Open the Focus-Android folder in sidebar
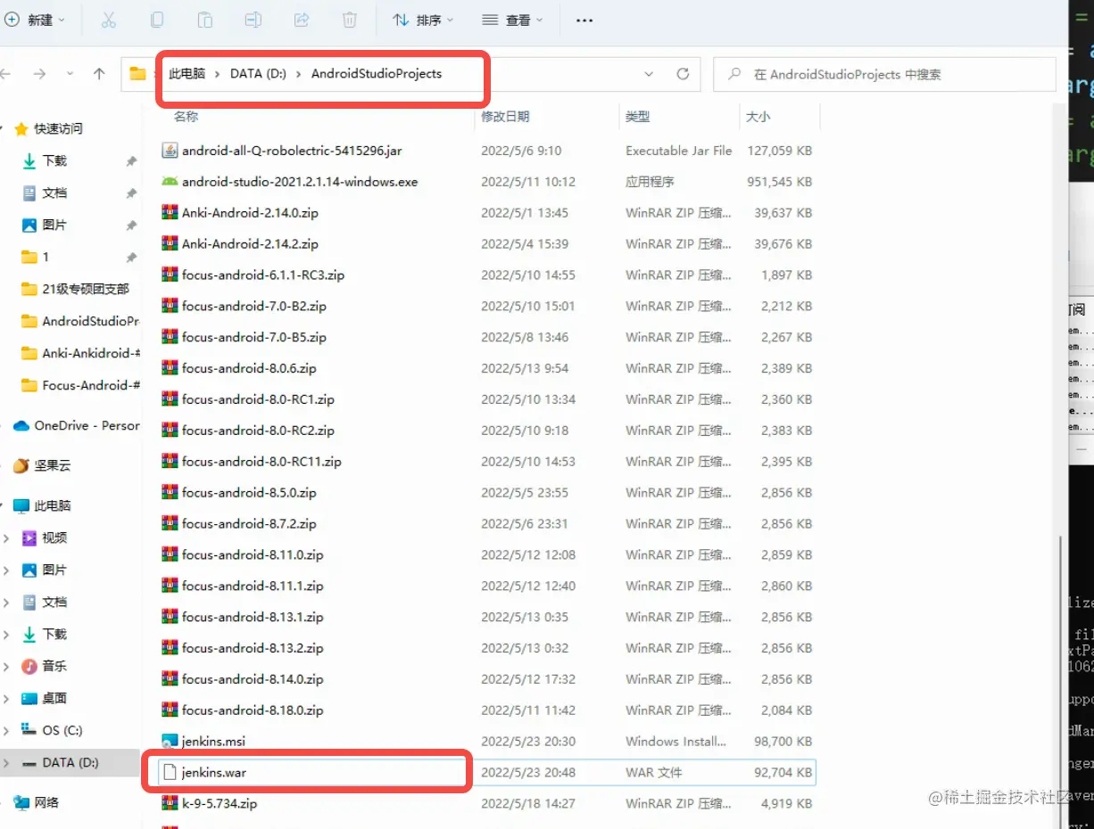This screenshot has width=1094, height=829. 91,385
